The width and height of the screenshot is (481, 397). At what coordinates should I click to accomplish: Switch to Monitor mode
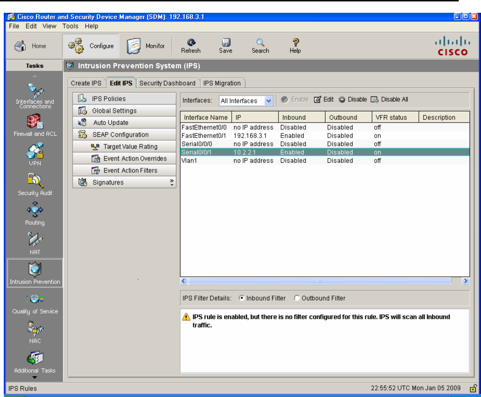(x=145, y=46)
